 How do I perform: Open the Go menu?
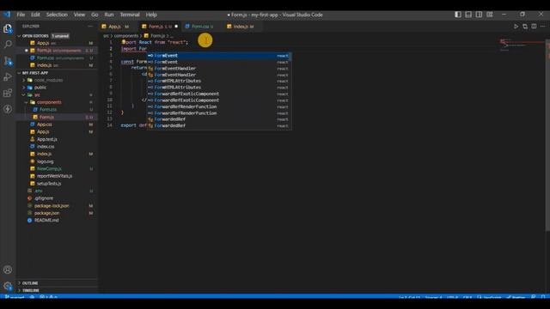pyautogui.click(x=95, y=15)
